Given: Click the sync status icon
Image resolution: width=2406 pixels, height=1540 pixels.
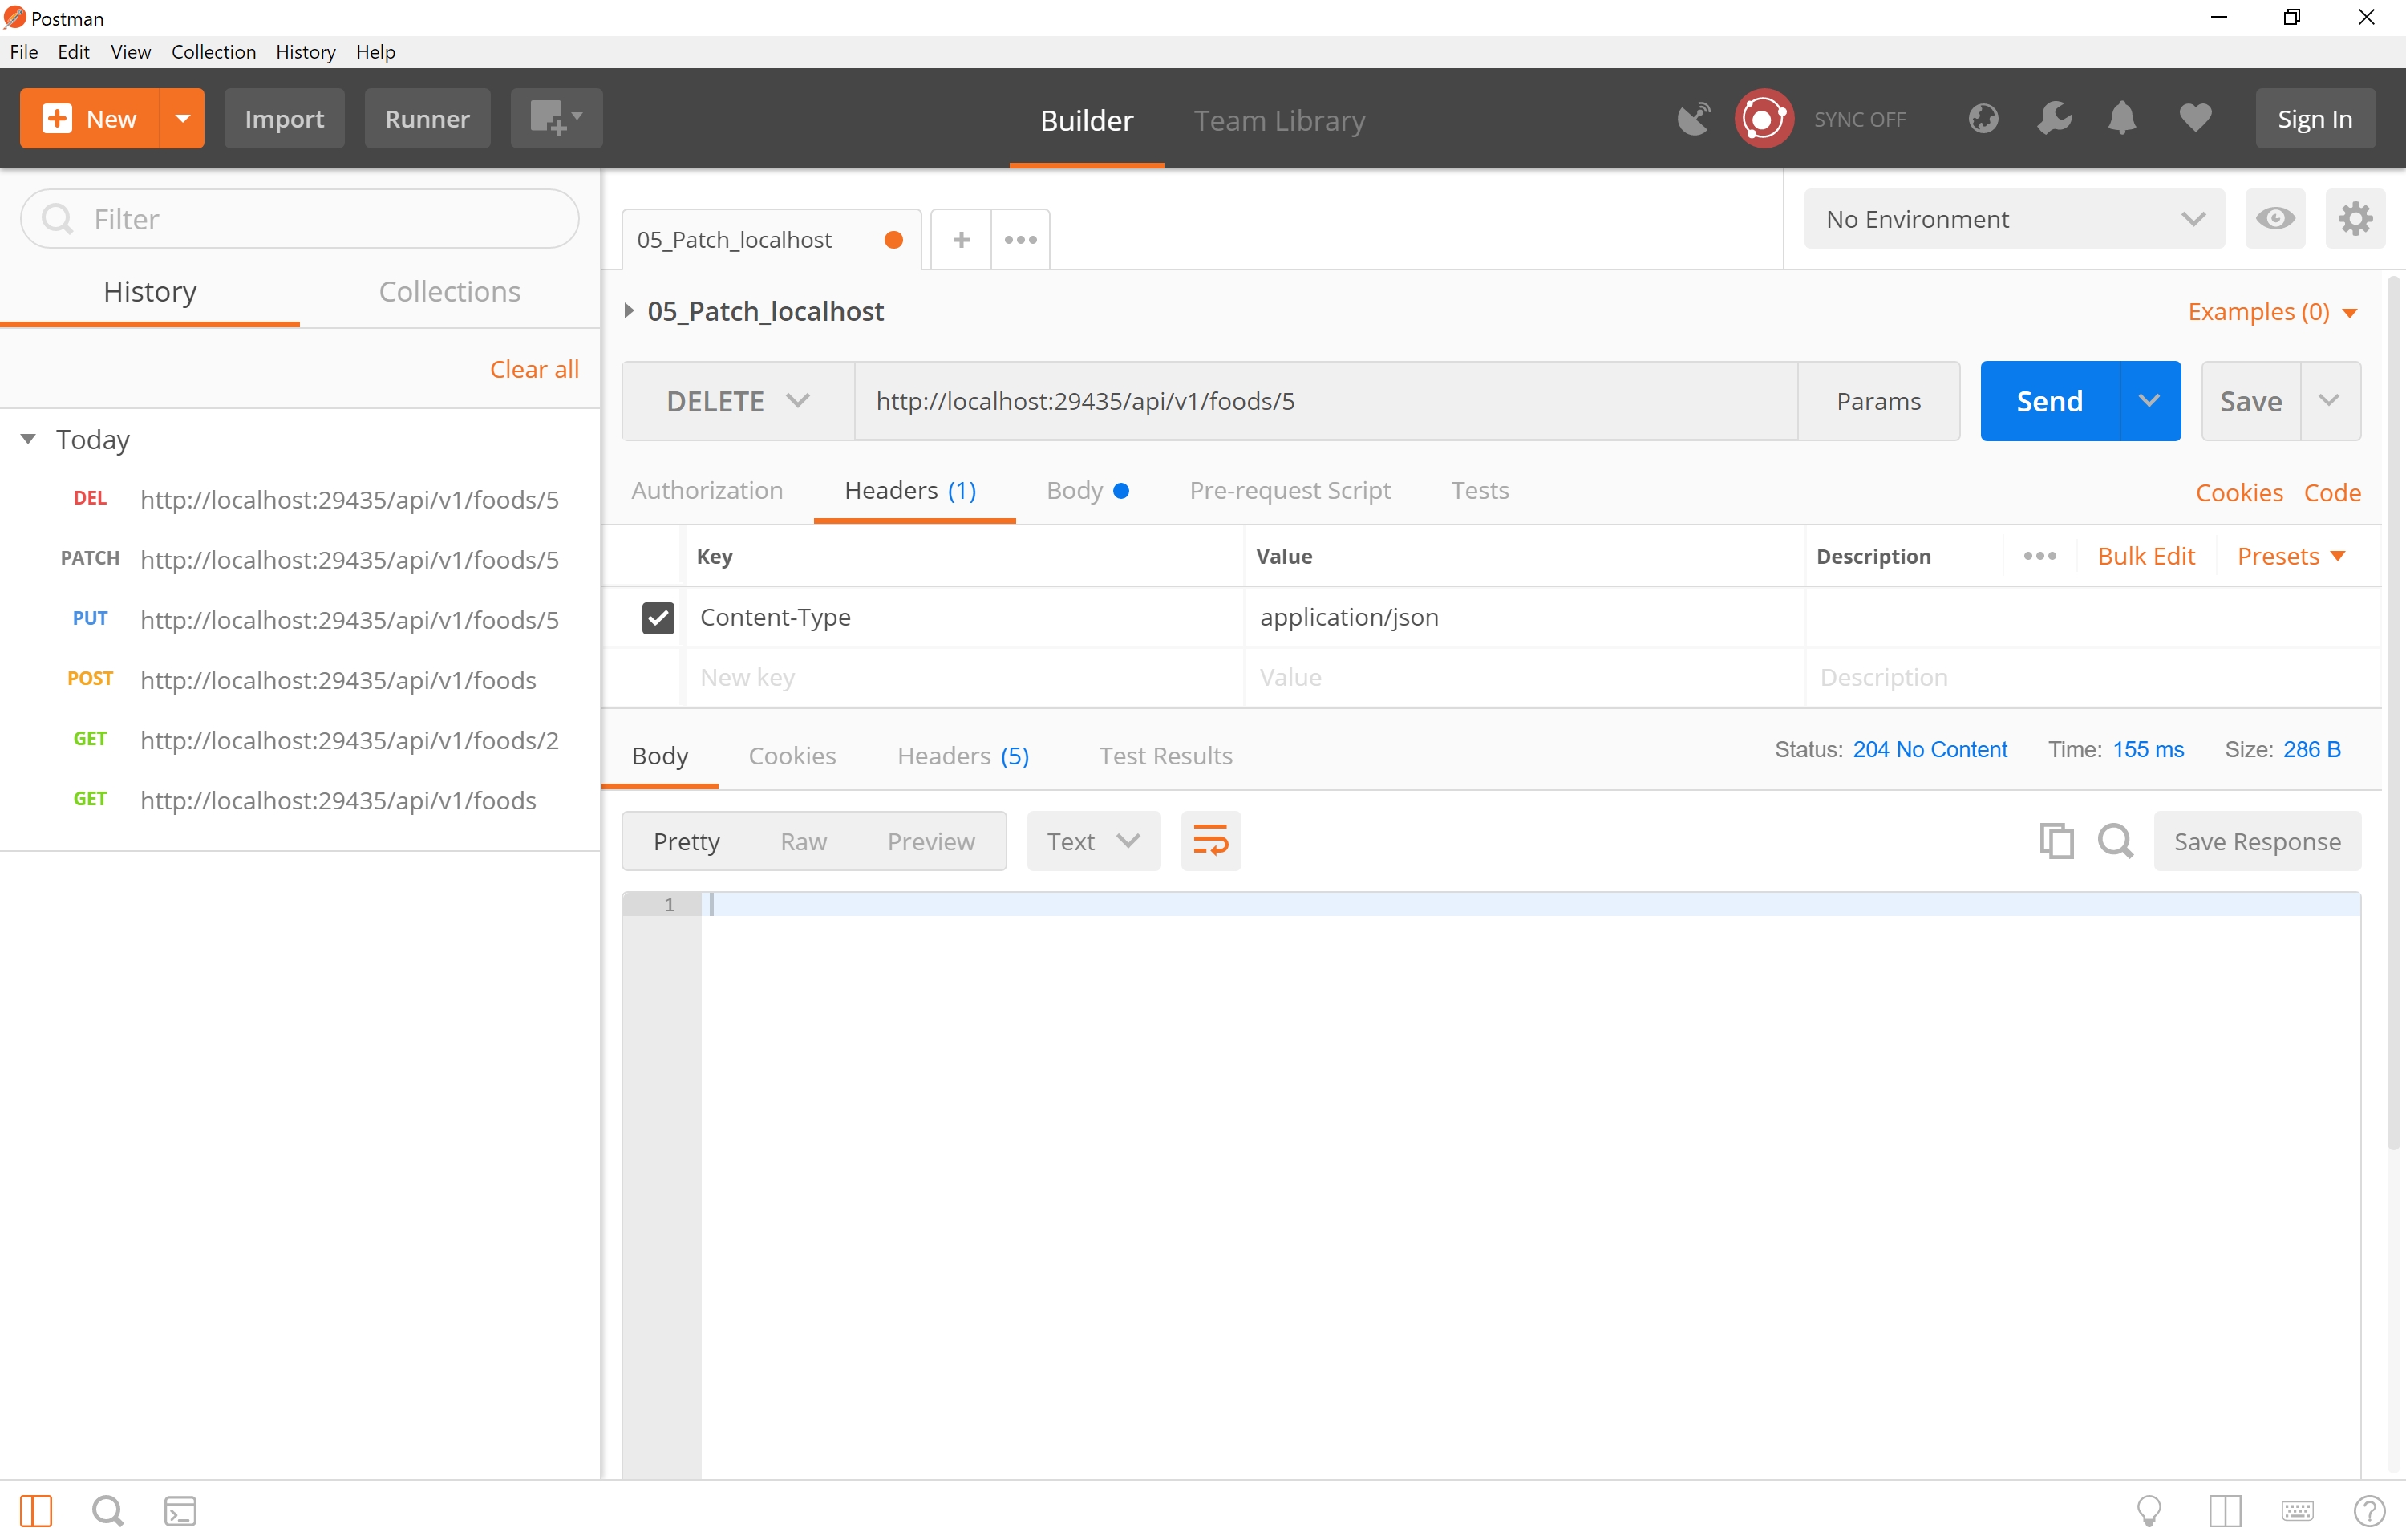Looking at the screenshot, I should click(1764, 119).
